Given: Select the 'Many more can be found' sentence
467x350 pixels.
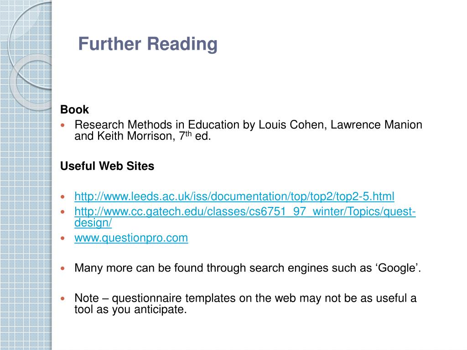Looking at the screenshot, I should click(x=248, y=268).
